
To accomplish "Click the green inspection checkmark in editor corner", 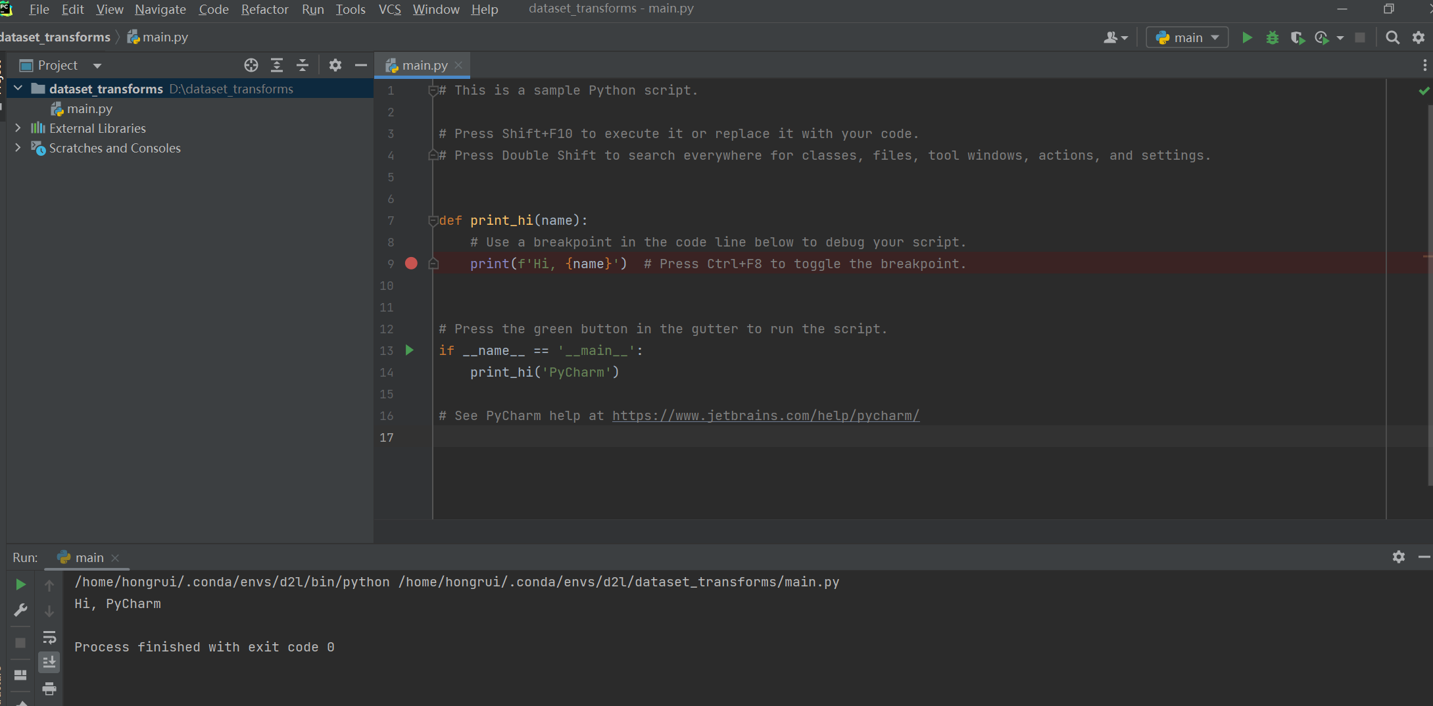I will coord(1424,91).
